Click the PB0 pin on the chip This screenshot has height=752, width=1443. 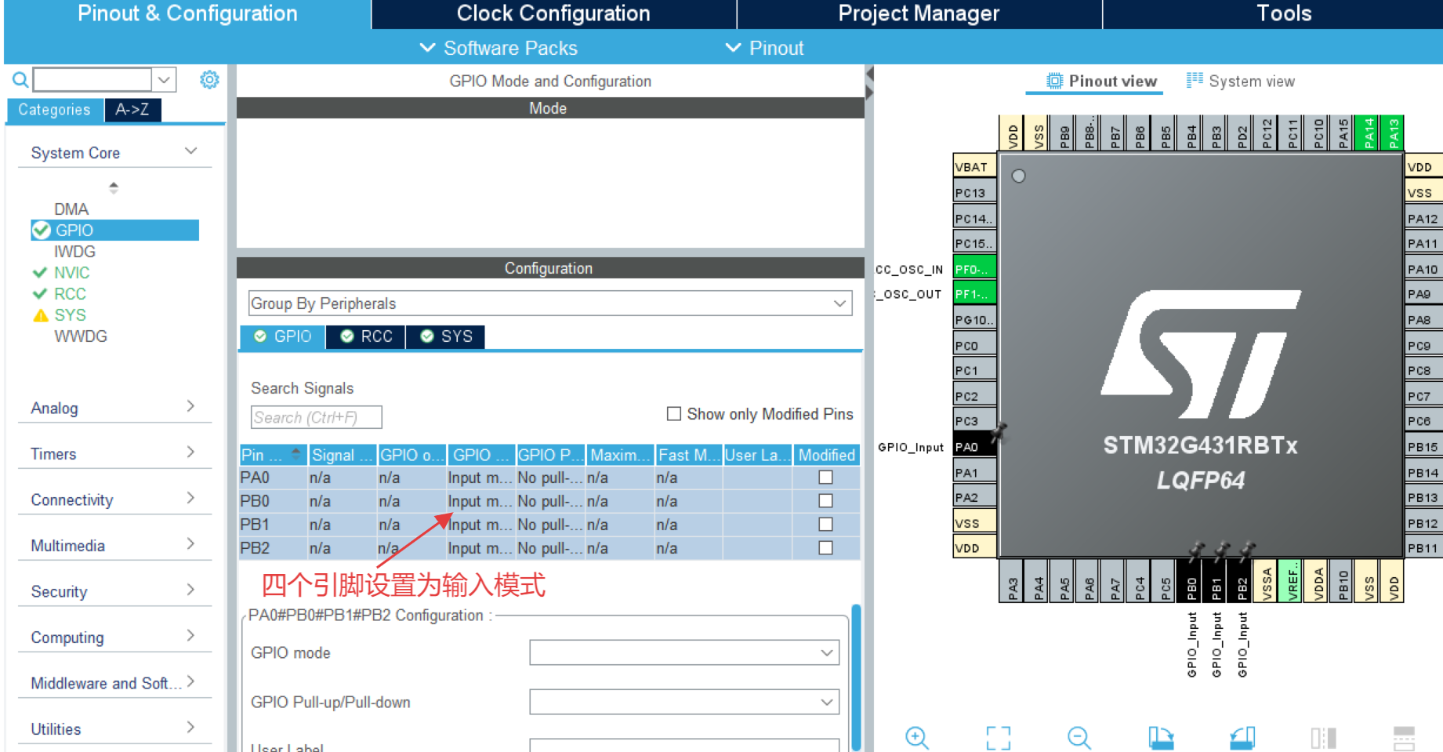(1191, 581)
